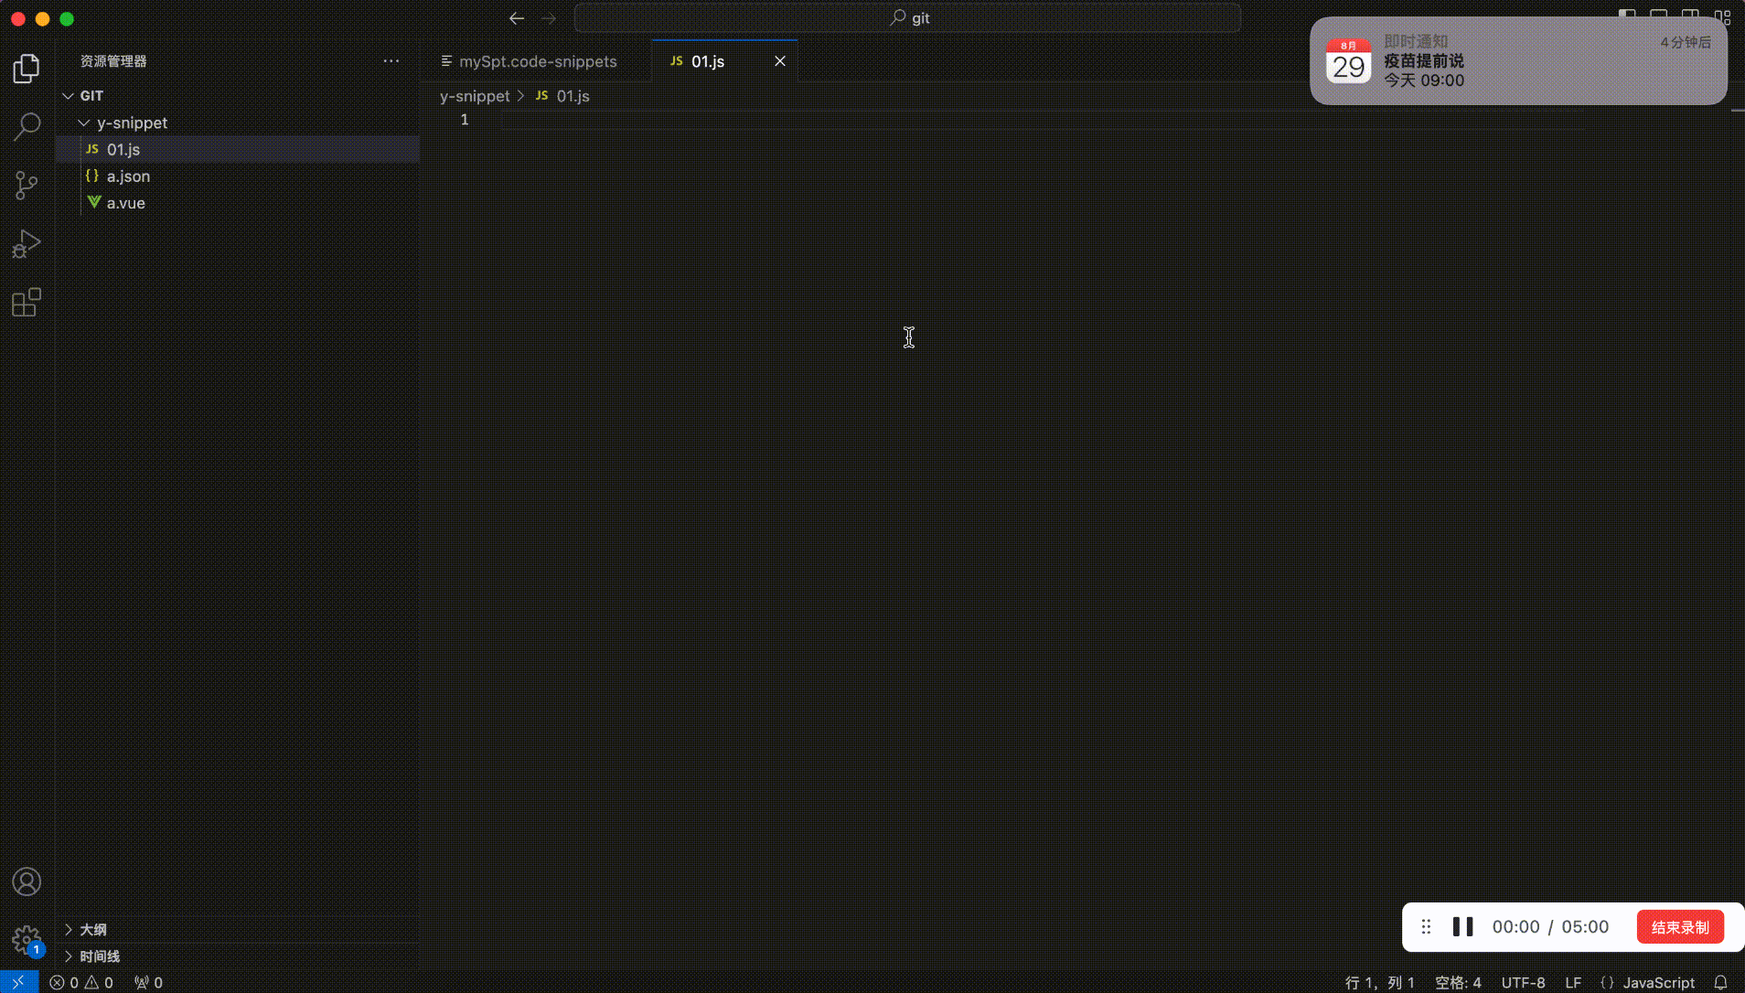Open the Run and Debug view icon
Viewport: 1745px width, 993px height.
point(27,243)
